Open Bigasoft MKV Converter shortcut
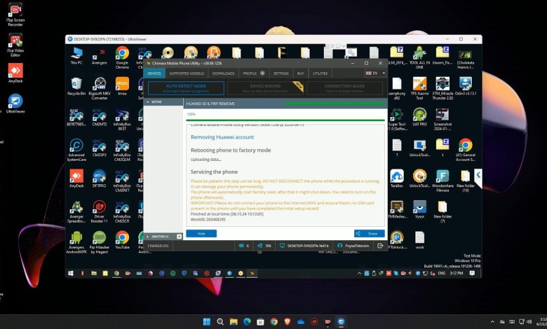This screenshot has height=329, width=547. click(99, 89)
